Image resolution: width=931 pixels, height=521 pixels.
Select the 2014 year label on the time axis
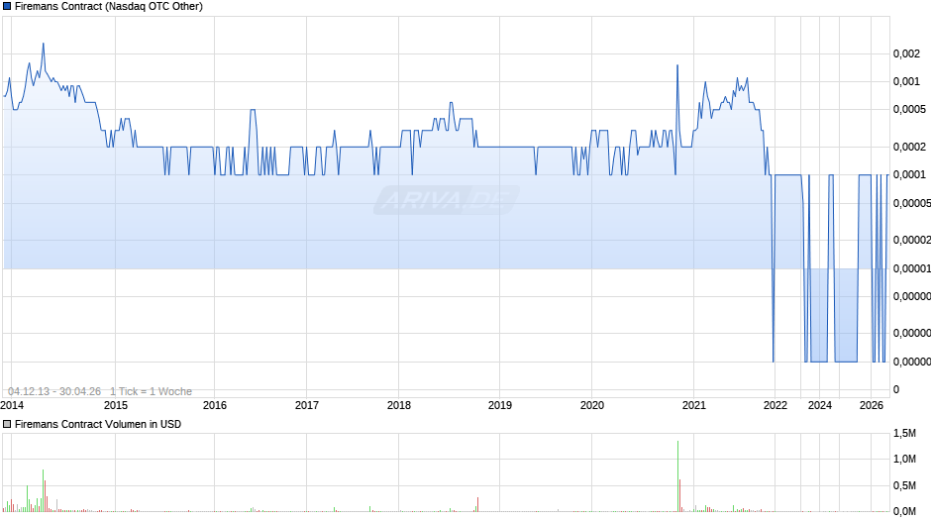click(x=12, y=405)
